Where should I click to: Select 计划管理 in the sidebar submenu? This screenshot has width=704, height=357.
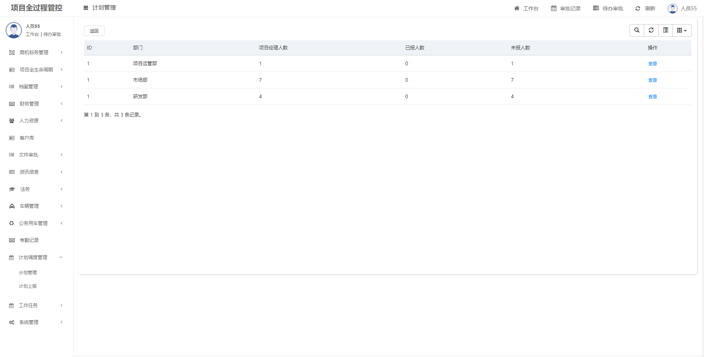(x=28, y=273)
